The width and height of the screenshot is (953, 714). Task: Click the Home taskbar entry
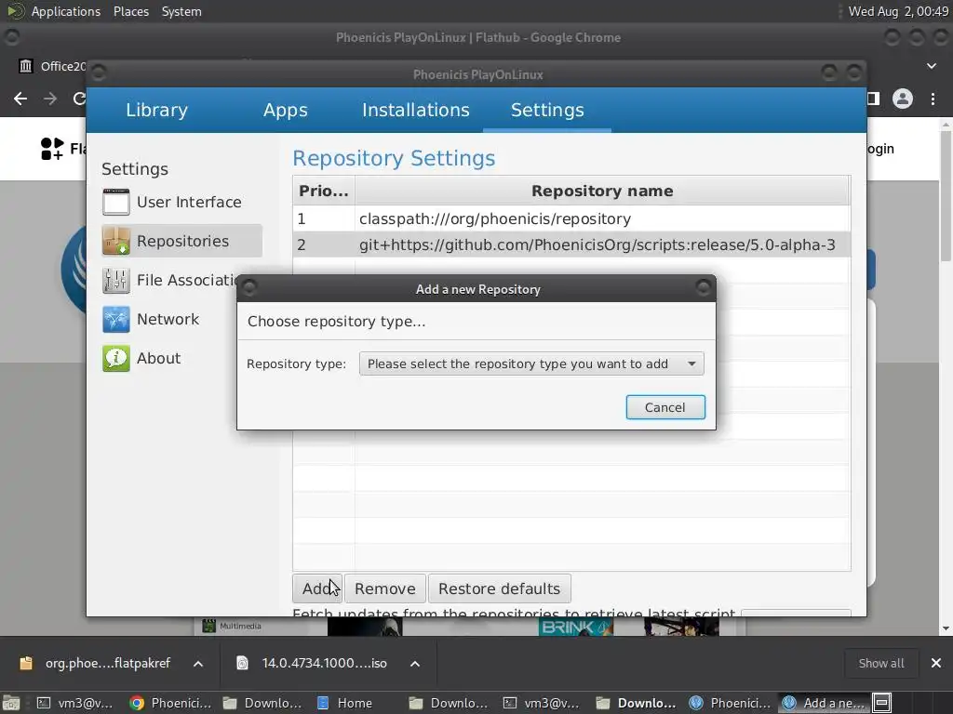point(346,703)
